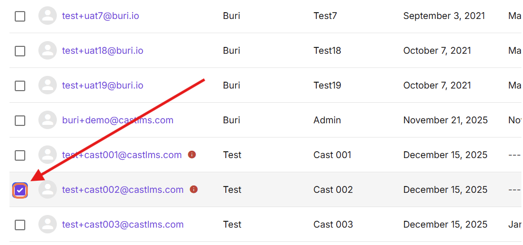The height and width of the screenshot is (245, 523).
Task: Click the info icon beside test+cast001@castlms.com
Action: click(192, 154)
